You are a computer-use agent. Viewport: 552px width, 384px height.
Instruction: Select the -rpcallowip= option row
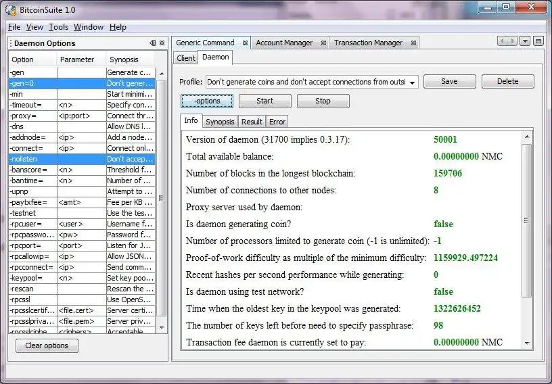click(x=82, y=257)
